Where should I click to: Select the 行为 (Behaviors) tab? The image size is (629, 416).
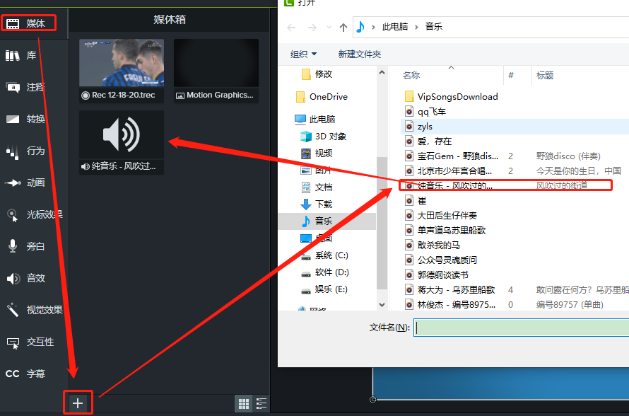tap(25, 151)
